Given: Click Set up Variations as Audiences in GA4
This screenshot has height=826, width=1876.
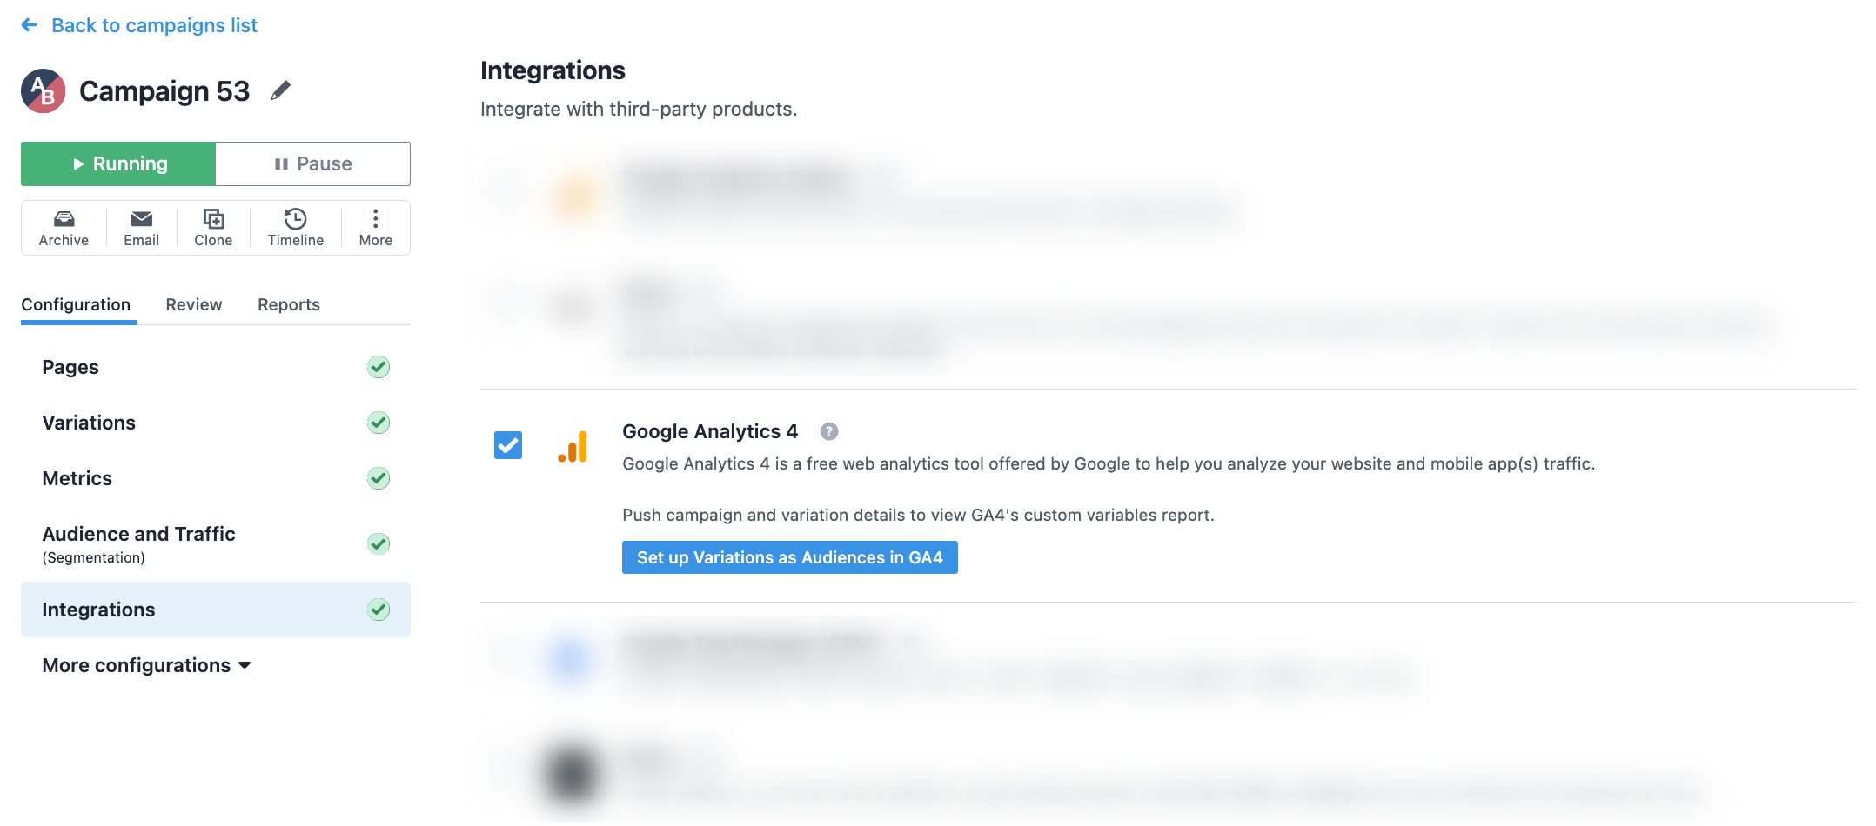Looking at the screenshot, I should tap(790, 557).
